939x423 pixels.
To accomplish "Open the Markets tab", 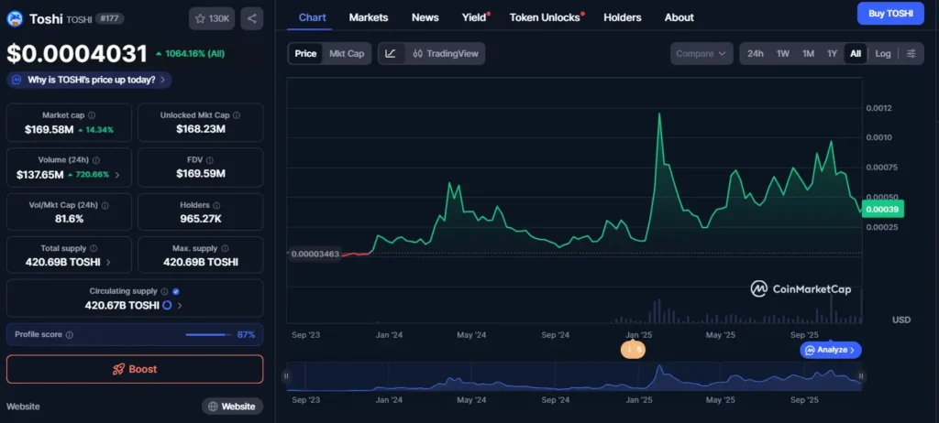I will point(369,17).
